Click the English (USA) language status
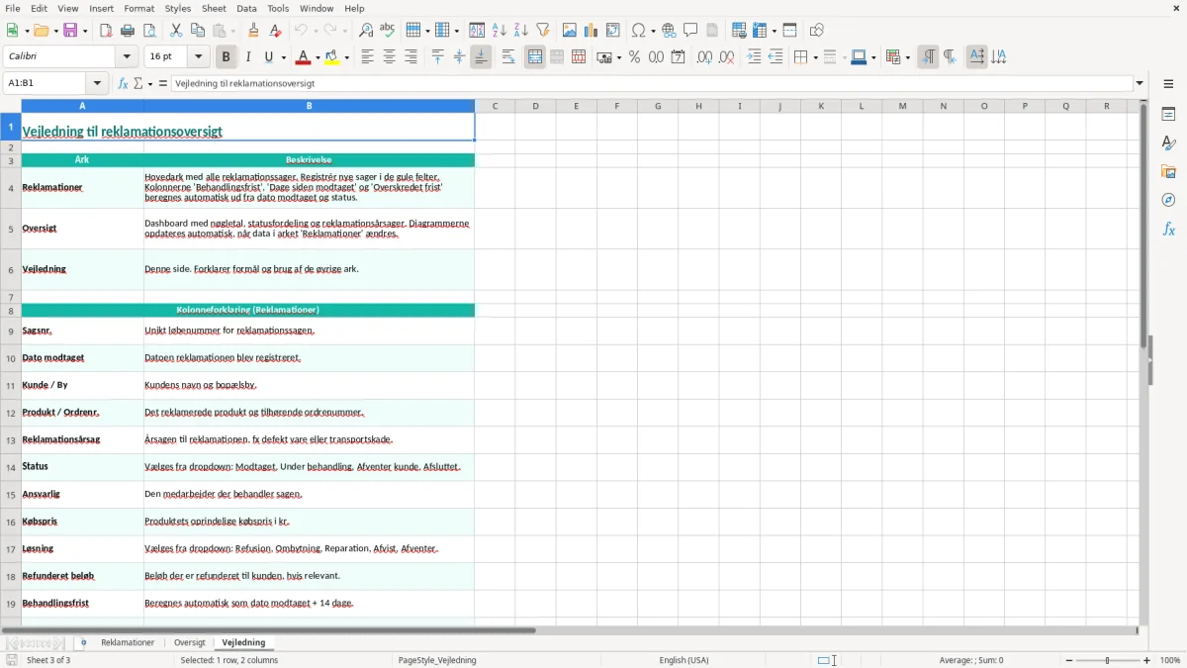 pyautogui.click(x=685, y=660)
